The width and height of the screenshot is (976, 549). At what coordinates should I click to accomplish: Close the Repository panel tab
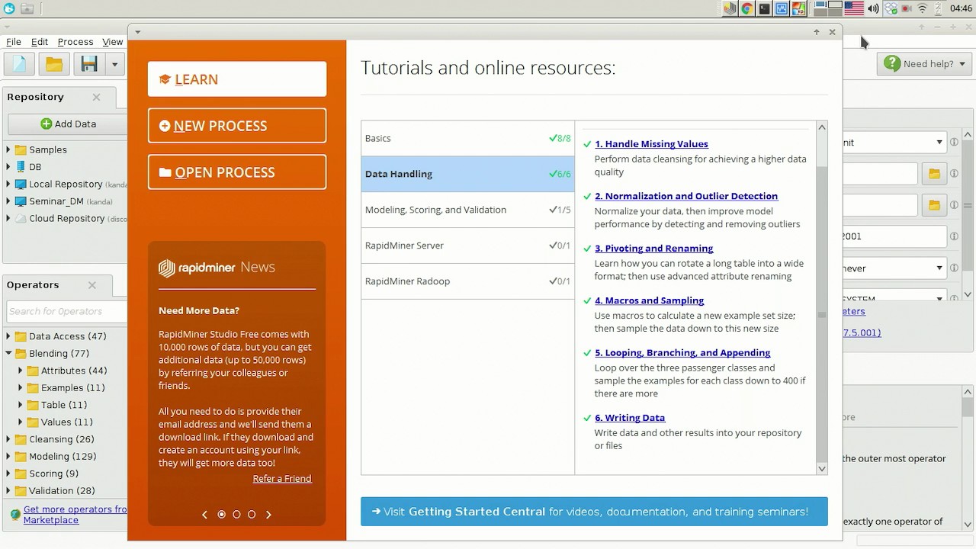(96, 97)
